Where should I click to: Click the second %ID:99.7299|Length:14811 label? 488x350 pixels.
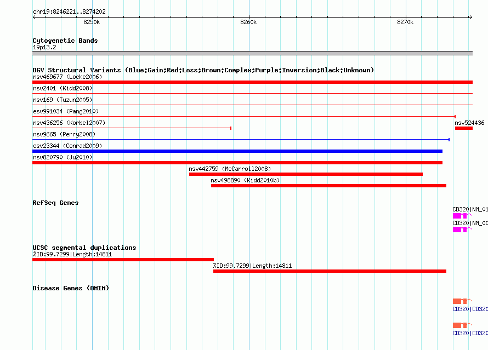click(252, 266)
